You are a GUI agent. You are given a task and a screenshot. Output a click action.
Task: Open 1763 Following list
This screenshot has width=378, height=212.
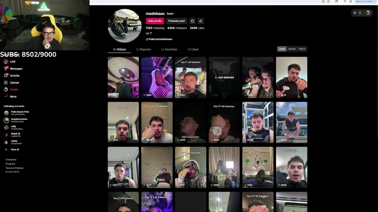coord(155,28)
